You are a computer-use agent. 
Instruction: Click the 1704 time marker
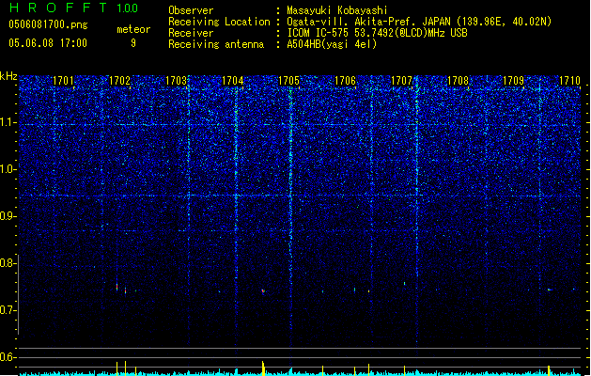233,80
